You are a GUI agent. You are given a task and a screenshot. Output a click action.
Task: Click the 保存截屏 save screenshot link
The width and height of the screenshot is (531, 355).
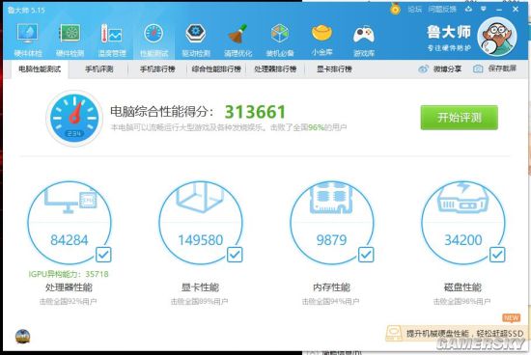pos(502,68)
